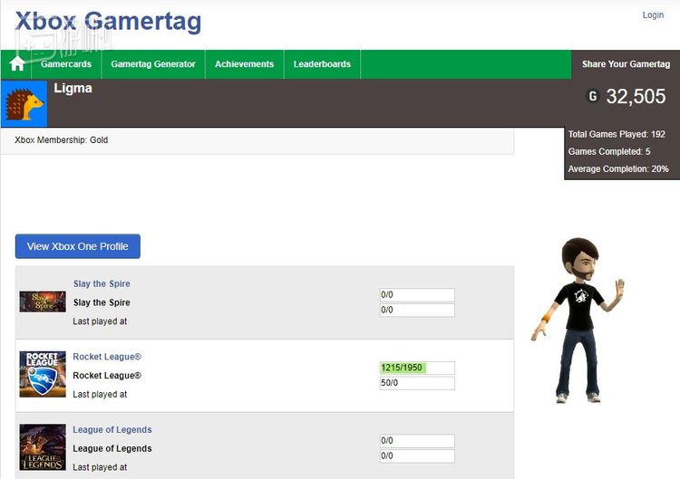Click the Xbox Gamertag site title
This screenshot has height=479, width=680.
(x=108, y=22)
